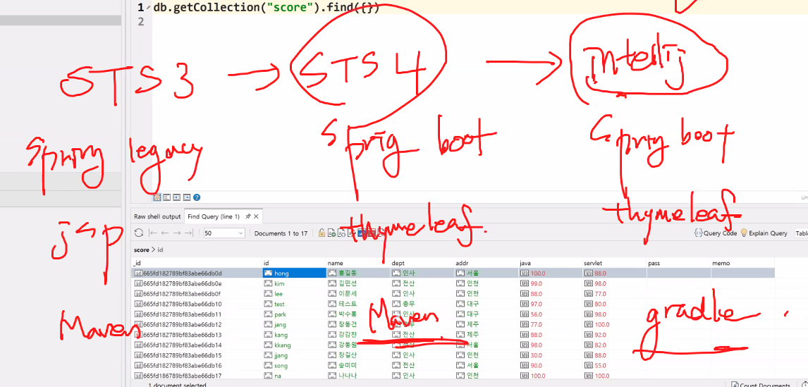Click _id cell 665fd182789bf83abe66db10
The width and height of the screenshot is (808, 387).
point(196,304)
